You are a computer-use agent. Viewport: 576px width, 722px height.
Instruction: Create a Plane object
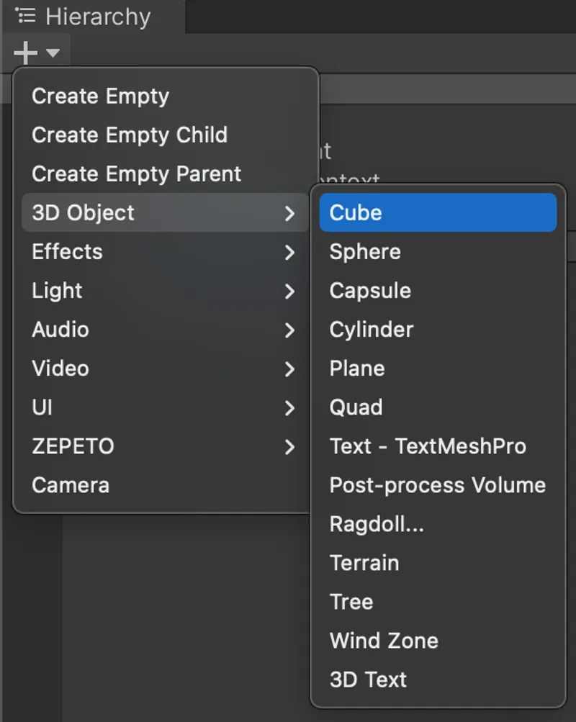[356, 368]
